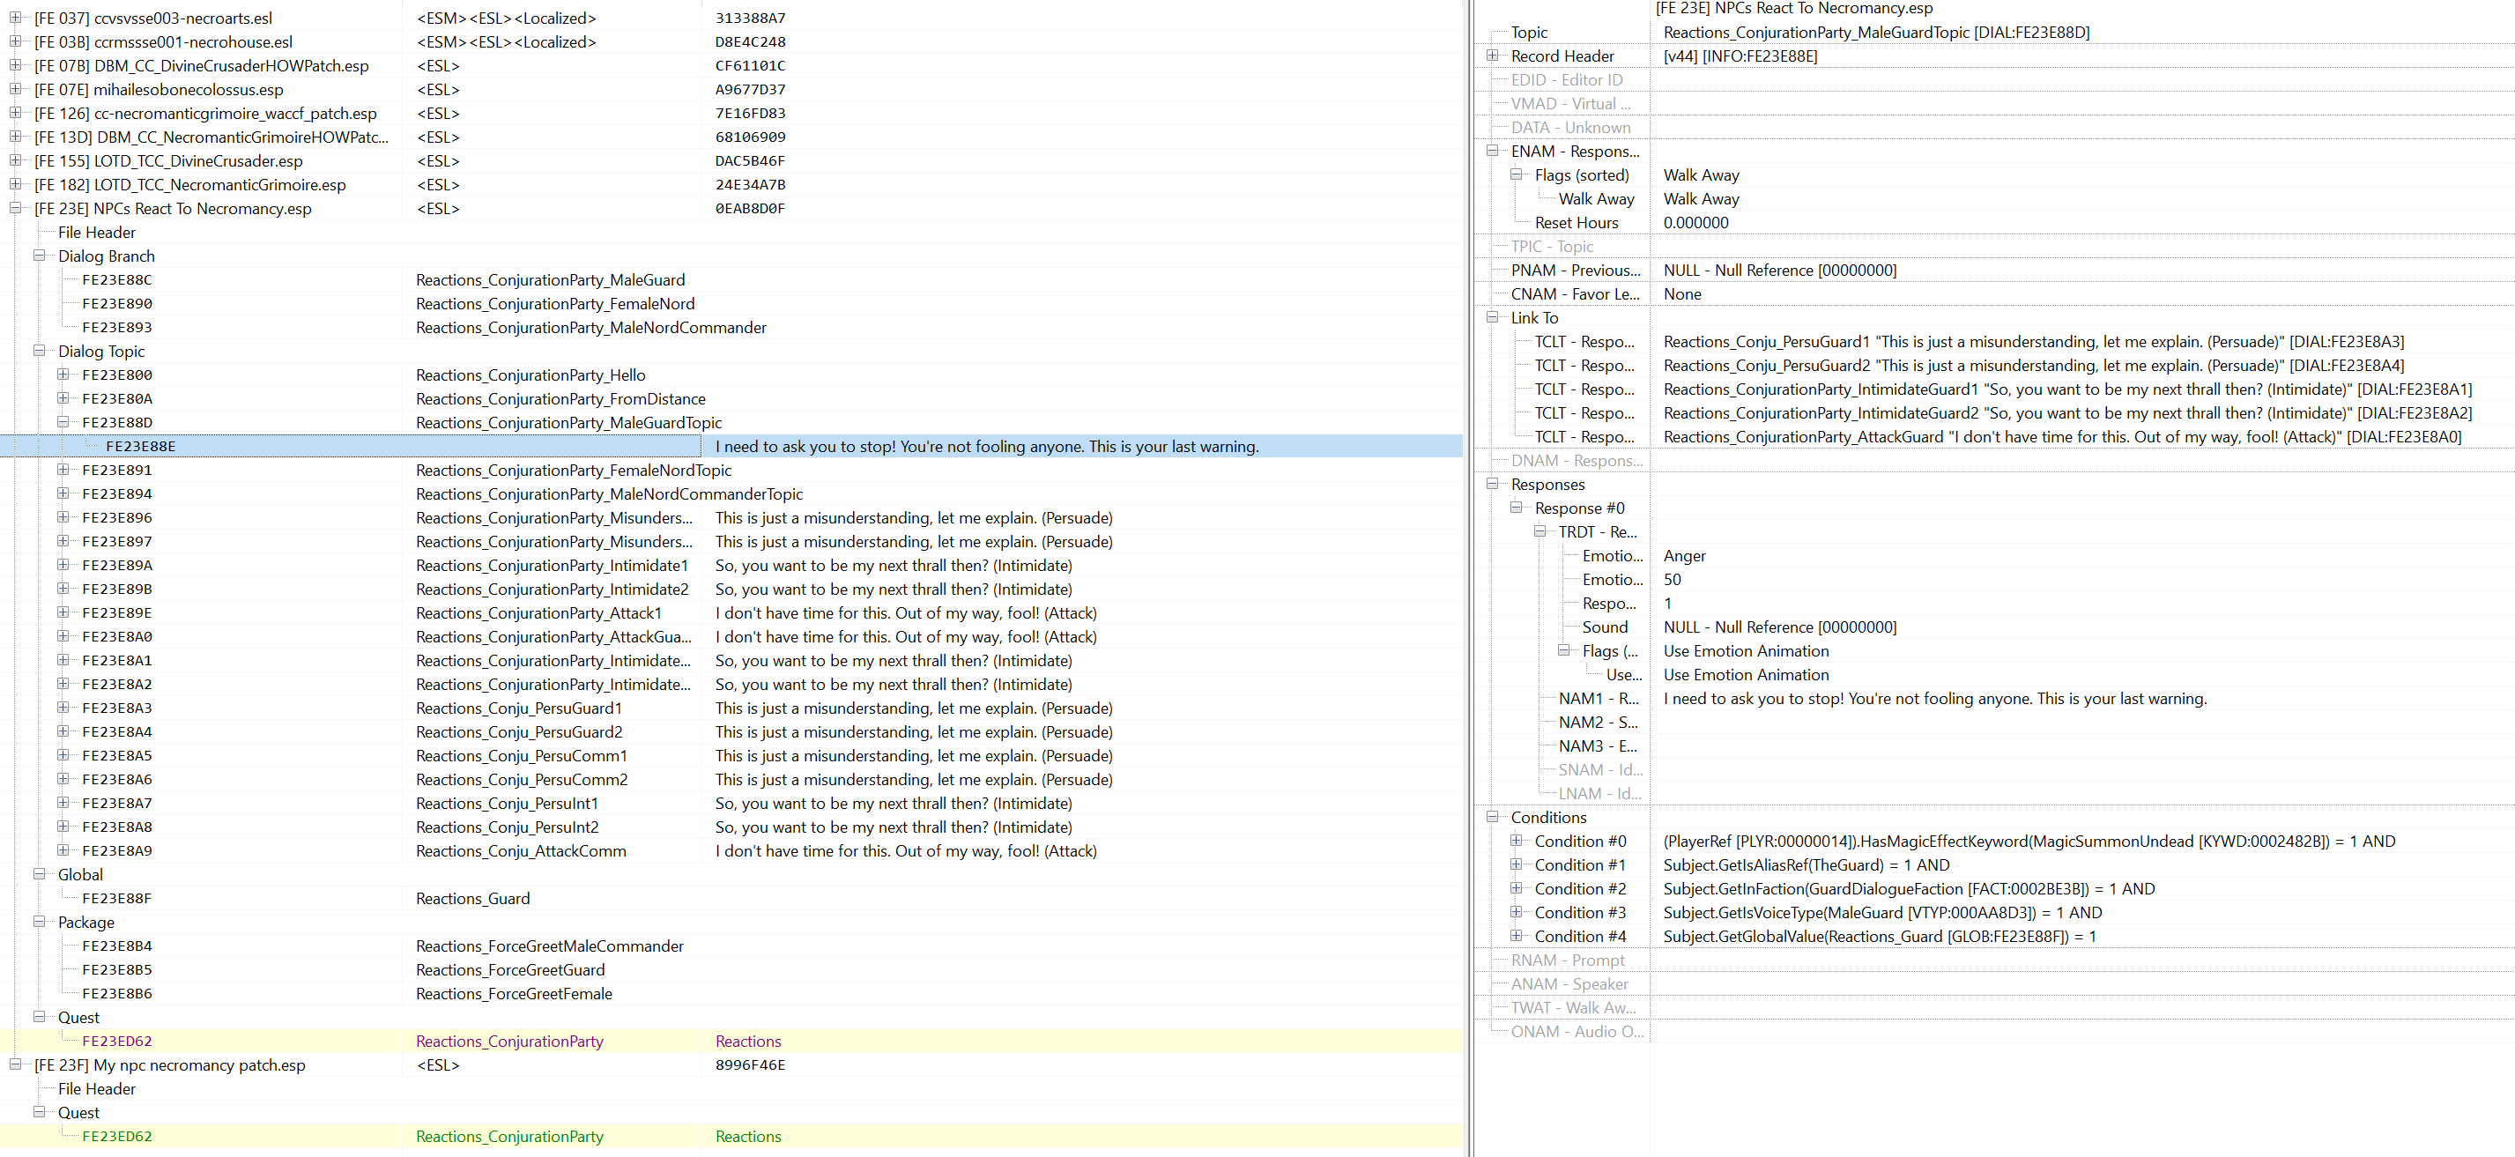2515x1157 pixels.
Task: Collapse the Responses section
Action: tap(1492, 483)
